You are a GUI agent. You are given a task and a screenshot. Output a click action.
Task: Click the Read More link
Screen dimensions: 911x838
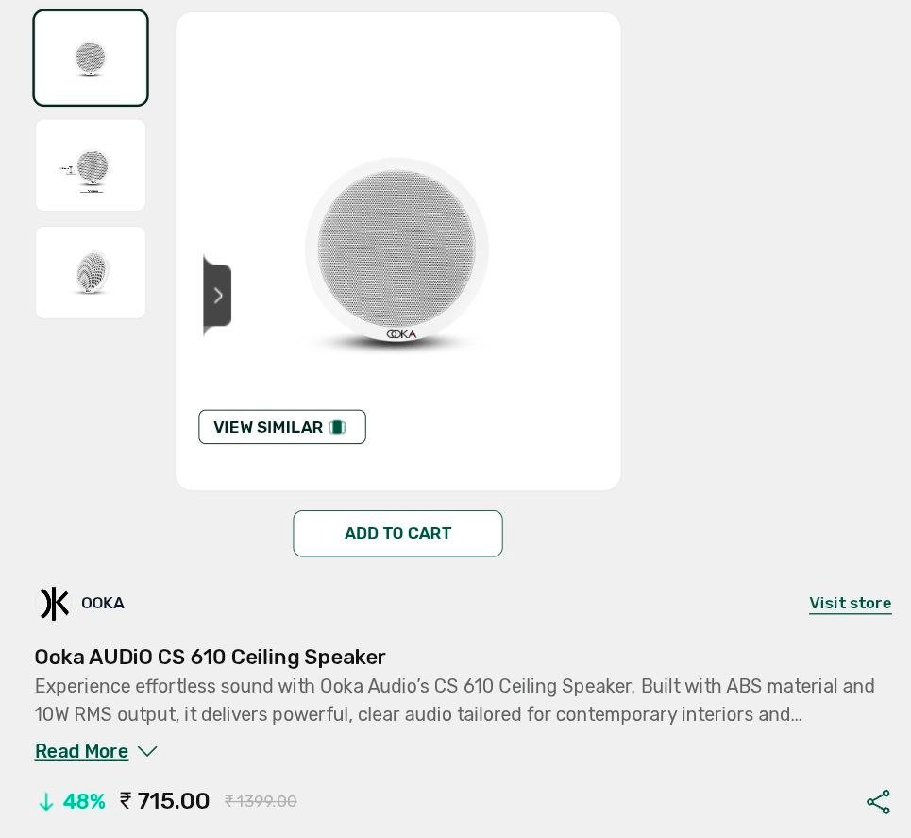click(81, 751)
